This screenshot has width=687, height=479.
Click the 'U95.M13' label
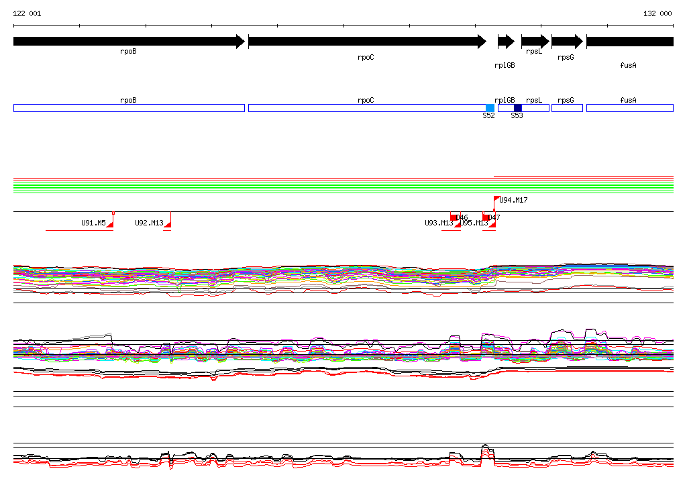pos(474,223)
